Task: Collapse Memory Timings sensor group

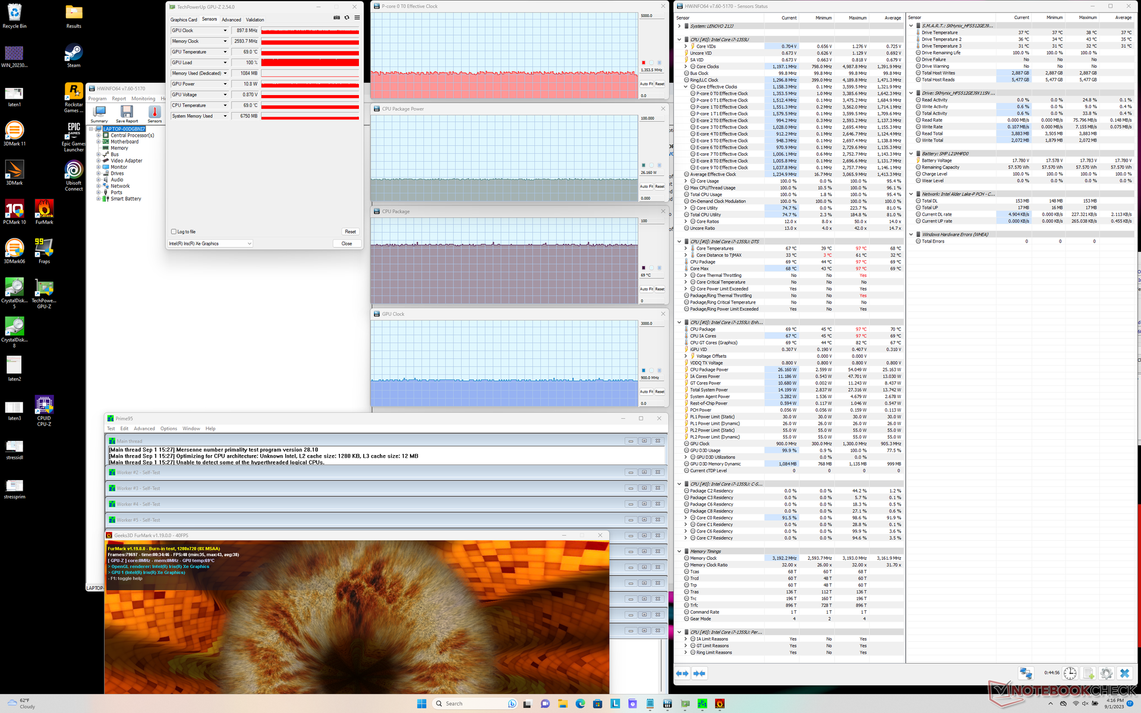Action: tap(679, 551)
